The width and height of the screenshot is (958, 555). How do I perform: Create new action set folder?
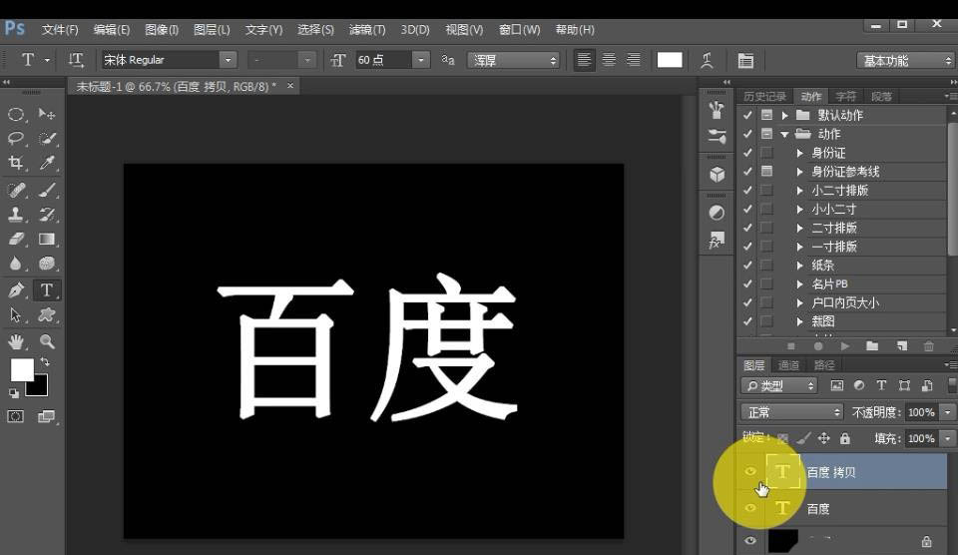872,346
